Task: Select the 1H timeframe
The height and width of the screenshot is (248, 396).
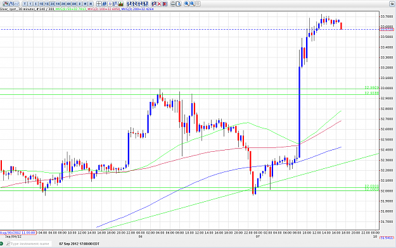Action: pyautogui.click(x=58, y=4)
